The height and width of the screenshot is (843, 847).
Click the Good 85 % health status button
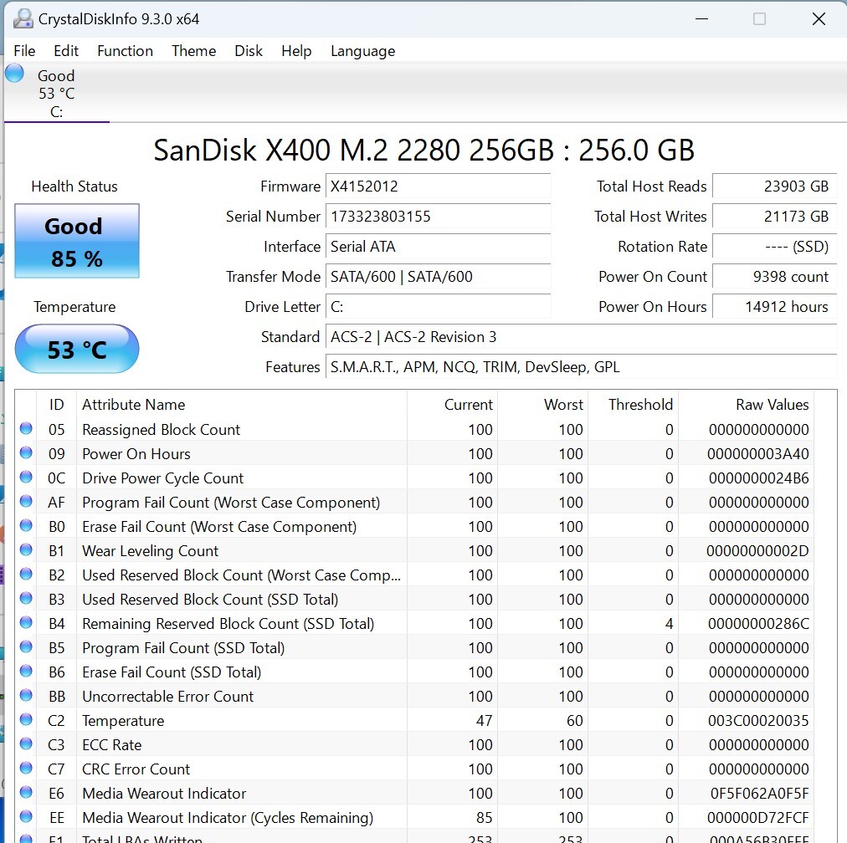(x=77, y=242)
